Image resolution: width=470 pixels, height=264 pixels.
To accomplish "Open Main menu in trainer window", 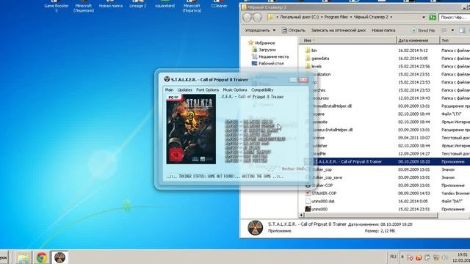I will 169,89.
